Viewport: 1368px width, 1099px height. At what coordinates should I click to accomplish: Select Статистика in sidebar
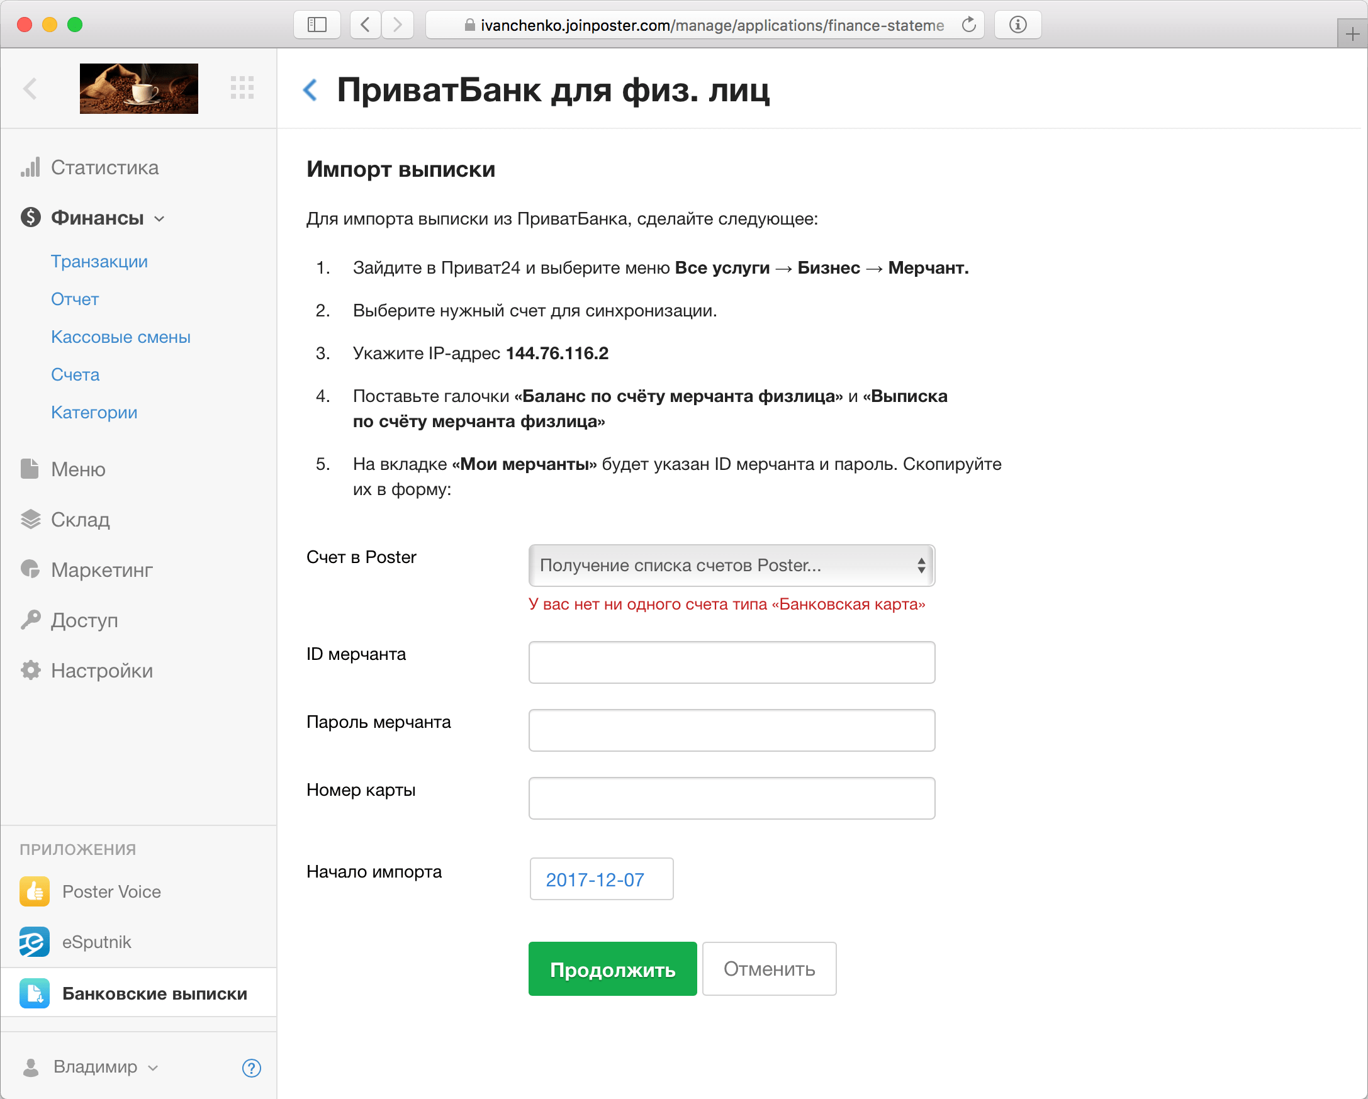104,167
